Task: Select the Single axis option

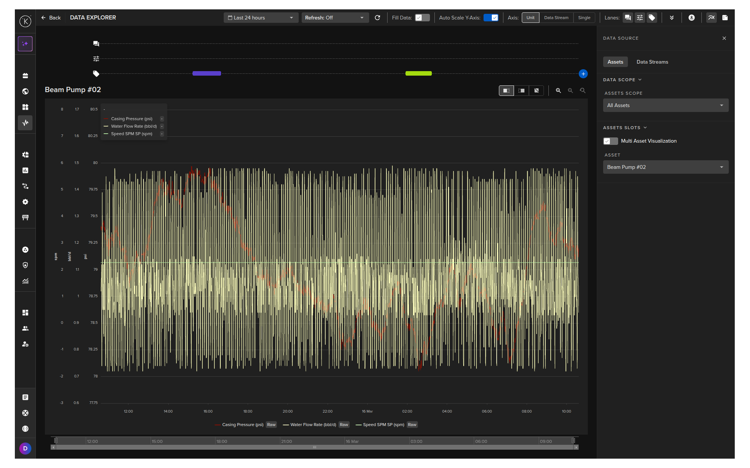Action: 584,18
